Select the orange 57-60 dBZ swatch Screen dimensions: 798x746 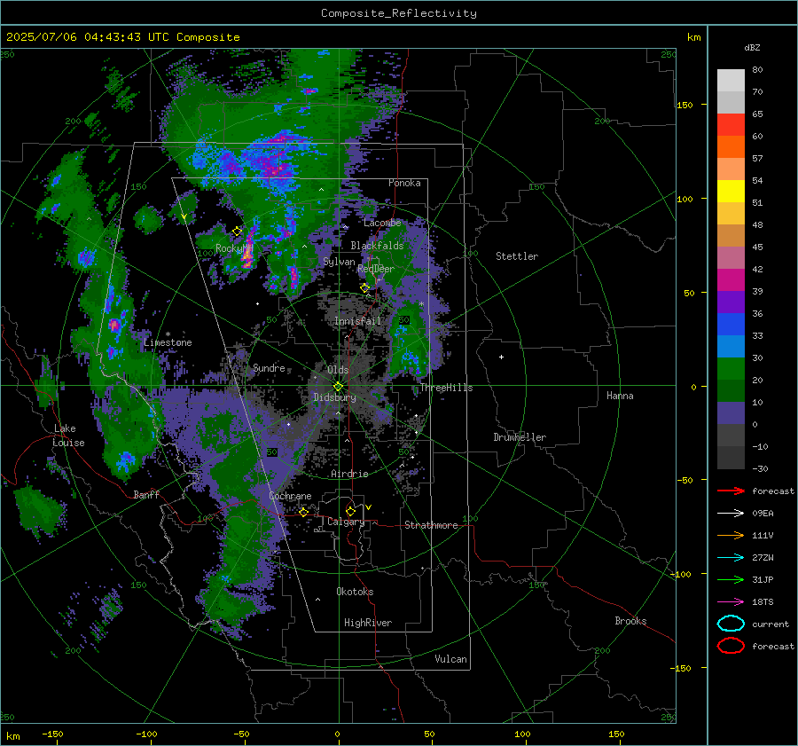[x=731, y=147]
